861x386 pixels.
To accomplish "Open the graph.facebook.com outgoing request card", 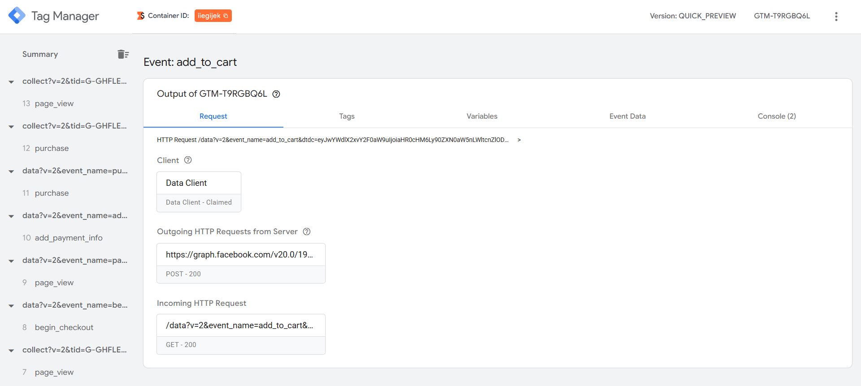I will (241, 263).
